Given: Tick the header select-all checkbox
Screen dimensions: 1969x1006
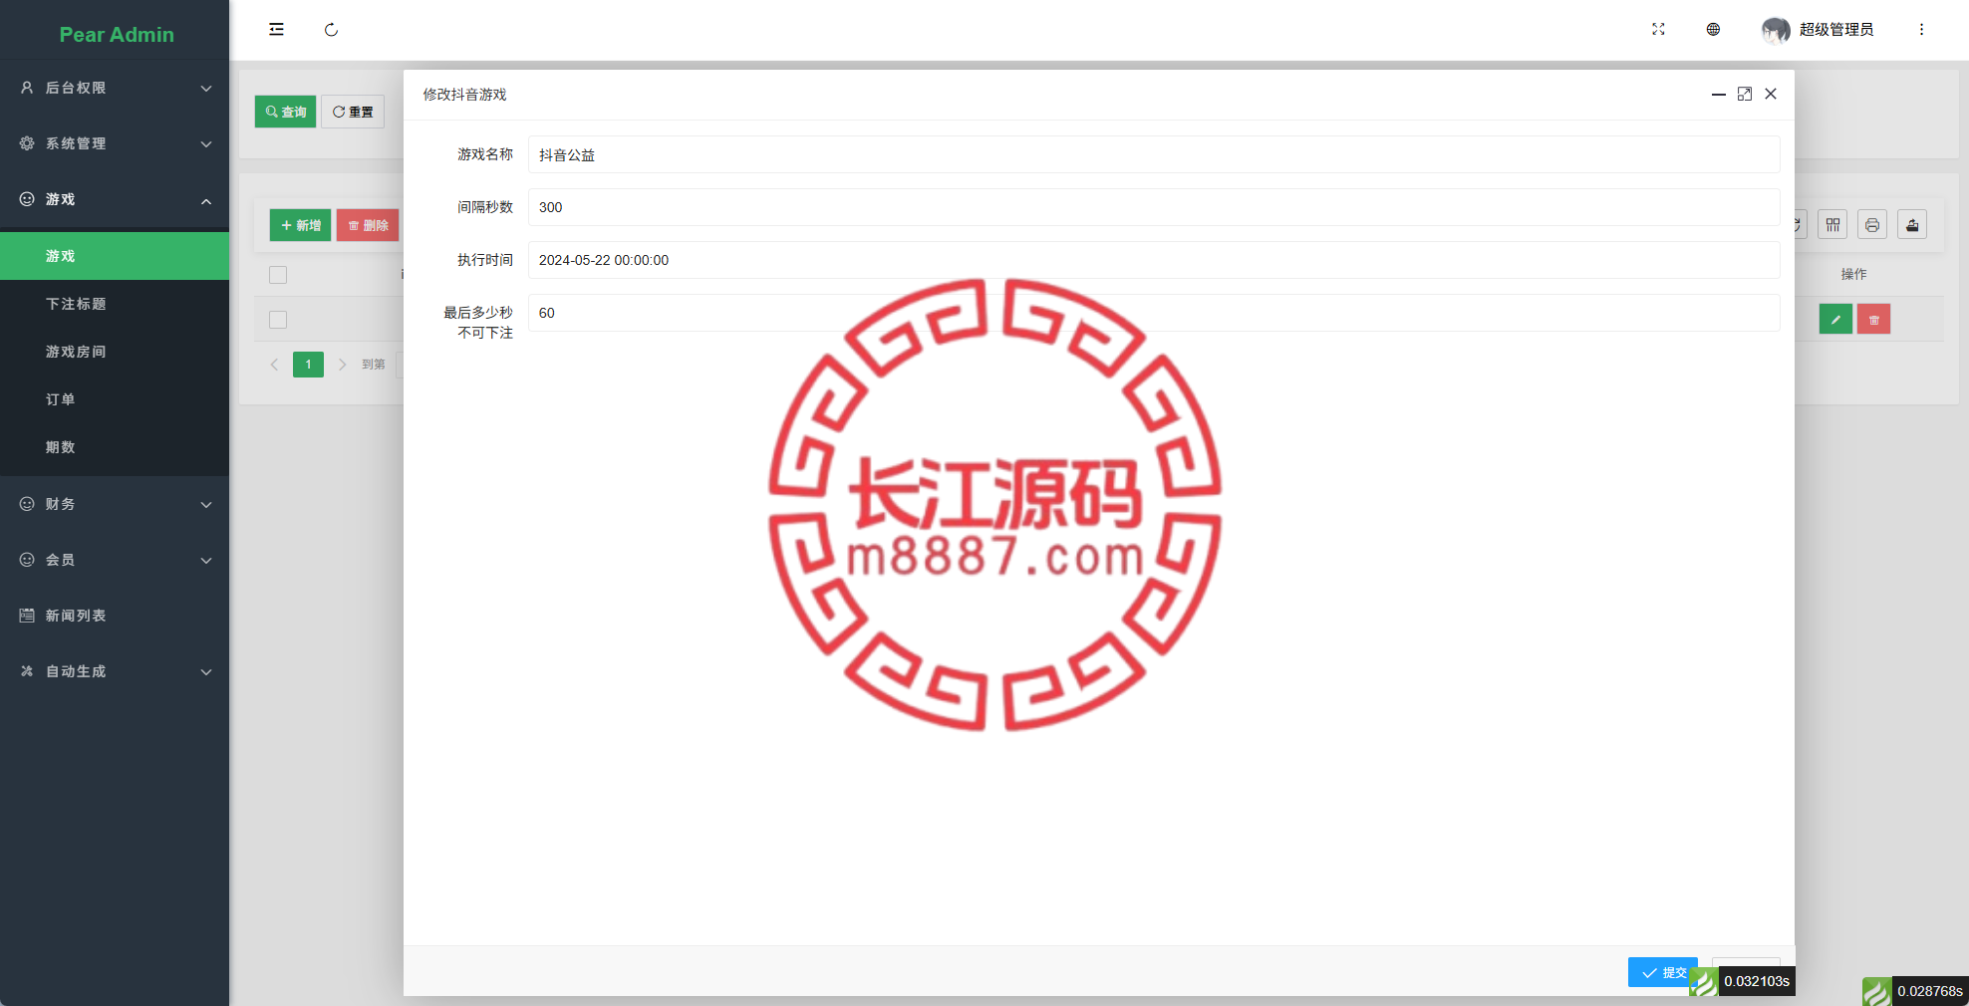Looking at the screenshot, I should point(278,275).
